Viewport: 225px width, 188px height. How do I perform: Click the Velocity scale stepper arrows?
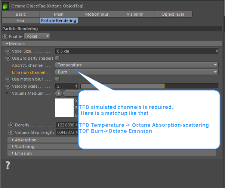click(76, 86)
